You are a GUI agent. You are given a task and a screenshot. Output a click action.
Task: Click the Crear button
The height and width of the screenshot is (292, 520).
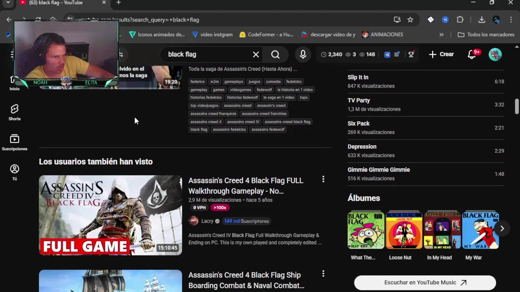point(441,54)
